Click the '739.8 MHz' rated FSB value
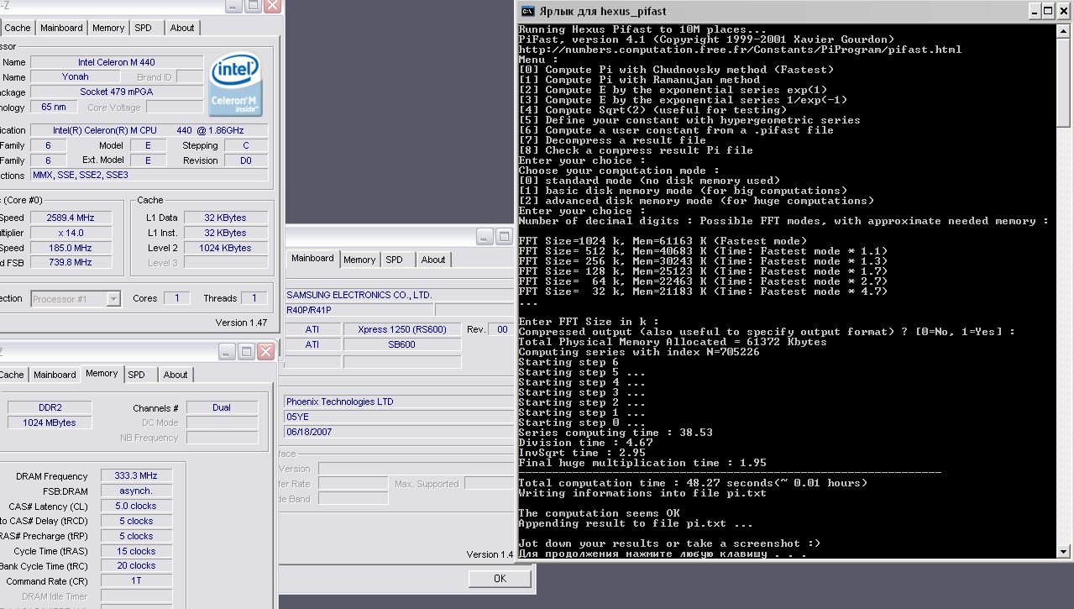Screen dimensions: 1074x609 tap(71, 262)
